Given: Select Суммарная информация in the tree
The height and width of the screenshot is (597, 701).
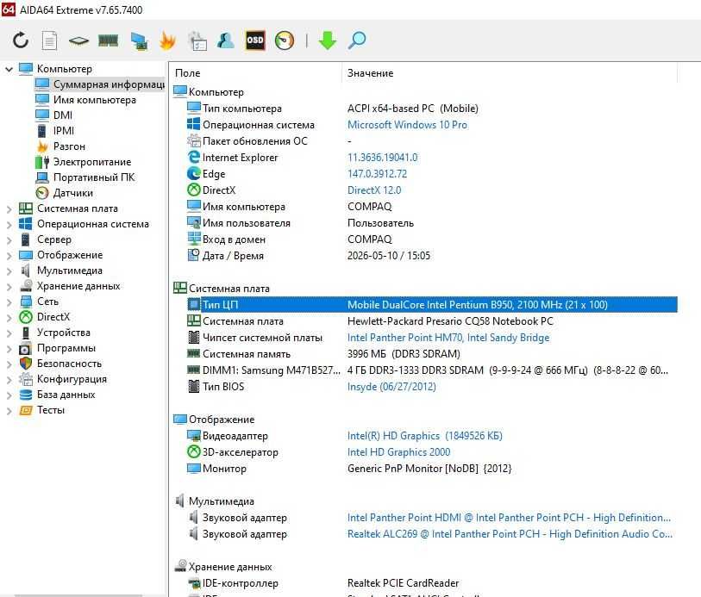Looking at the screenshot, I should 109,84.
